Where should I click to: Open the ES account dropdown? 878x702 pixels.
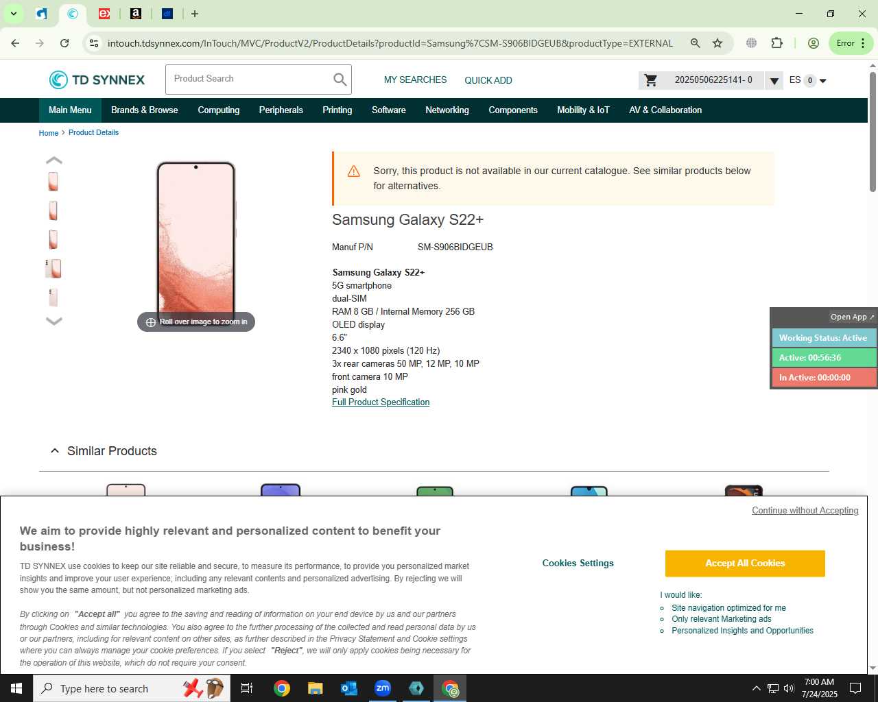(x=808, y=80)
